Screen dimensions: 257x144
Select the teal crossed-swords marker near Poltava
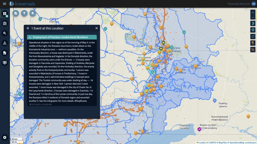click(40, 19)
